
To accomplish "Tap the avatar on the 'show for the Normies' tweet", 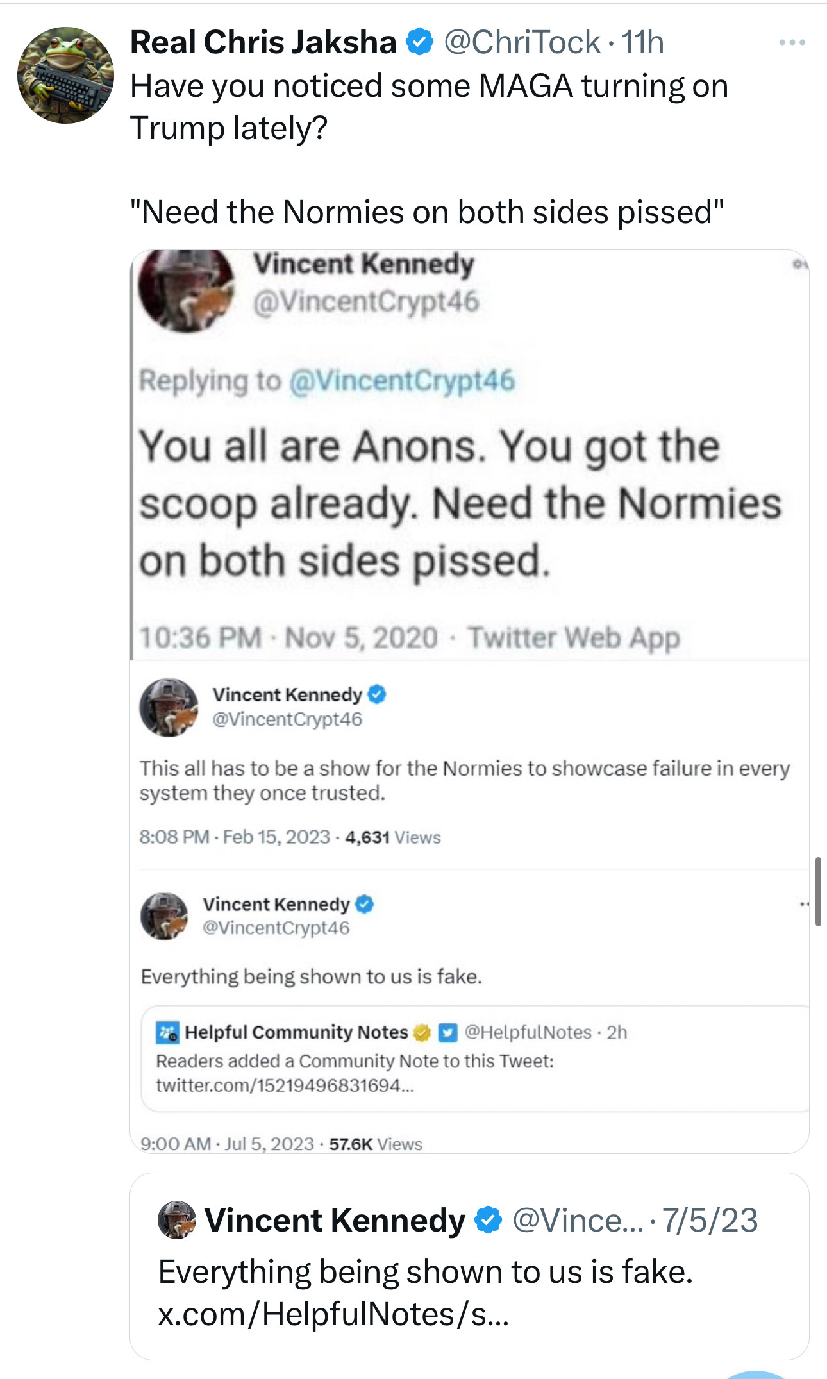I will (169, 707).
